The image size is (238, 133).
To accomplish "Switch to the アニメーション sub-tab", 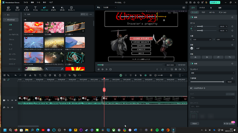I will click(x=222, y=12).
